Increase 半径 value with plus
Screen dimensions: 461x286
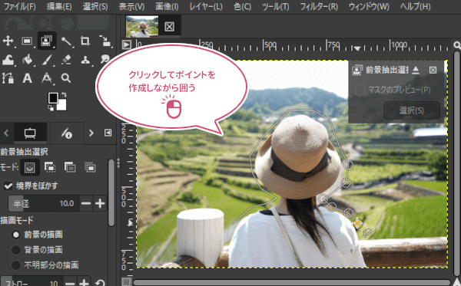click(x=100, y=203)
